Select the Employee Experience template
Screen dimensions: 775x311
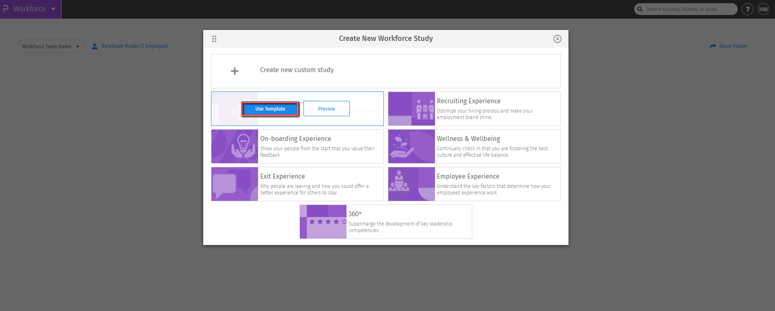click(x=474, y=184)
